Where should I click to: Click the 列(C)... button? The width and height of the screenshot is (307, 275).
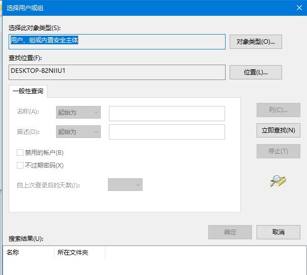[x=278, y=110]
